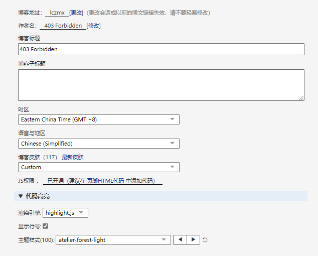
Task: Click the time zone dropdown arrow
Action: tap(172, 119)
